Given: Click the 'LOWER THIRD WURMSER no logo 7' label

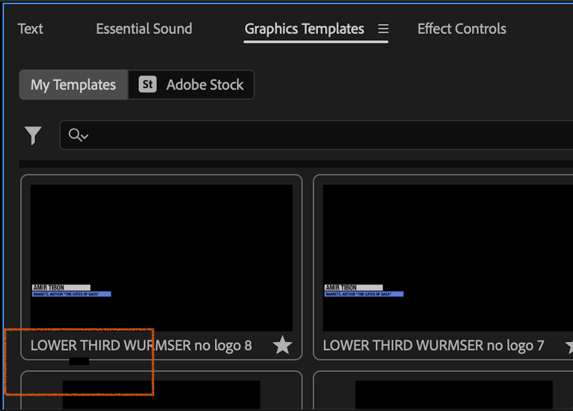Looking at the screenshot, I should click(434, 345).
